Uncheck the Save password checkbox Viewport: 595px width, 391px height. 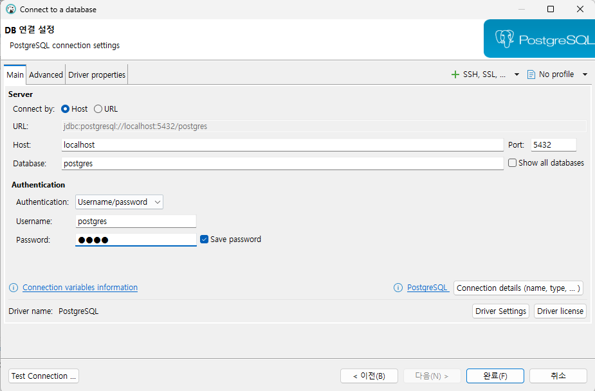[204, 239]
